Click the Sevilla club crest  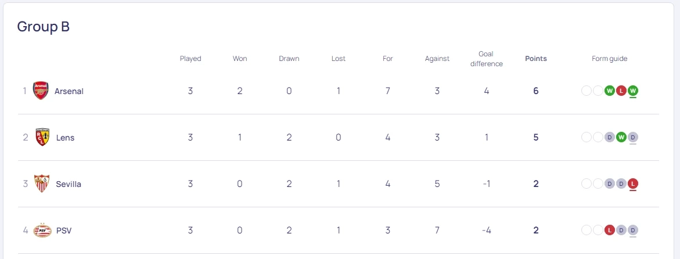42,184
